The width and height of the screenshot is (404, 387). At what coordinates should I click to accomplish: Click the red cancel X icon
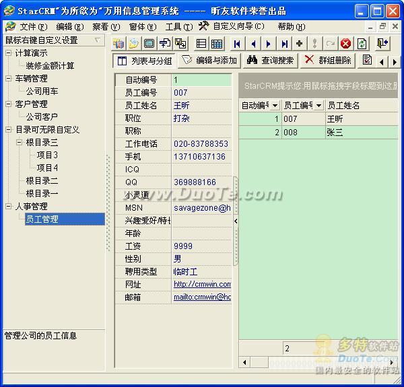[345, 44]
